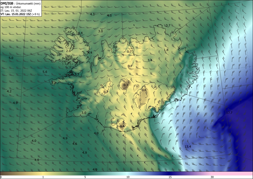Viewport: 253px width, 179px height.
Task: Select the 5.0 value over the sea
Action: click(x=11, y=58)
